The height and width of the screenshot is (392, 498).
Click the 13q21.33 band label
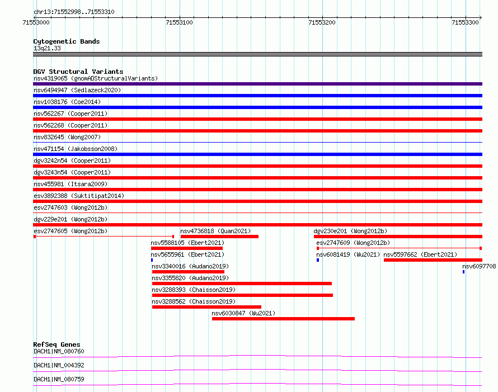47,48
